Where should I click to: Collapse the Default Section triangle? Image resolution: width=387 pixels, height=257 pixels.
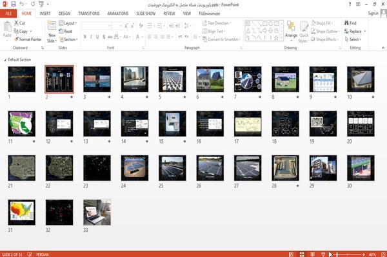[x=5, y=60]
